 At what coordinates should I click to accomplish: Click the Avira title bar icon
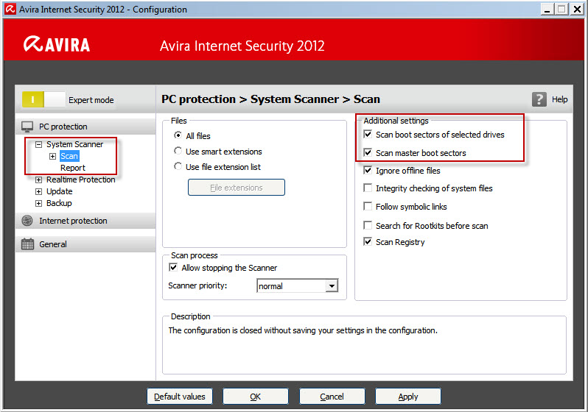tap(10, 9)
